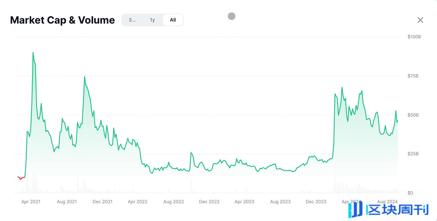
Task: Select the truncated 3... range tab
Action: point(132,20)
